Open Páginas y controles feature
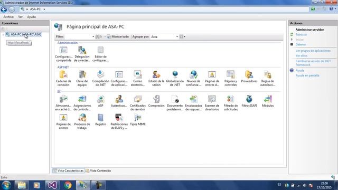Screen dimensions: 338x190 pos(230,79)
